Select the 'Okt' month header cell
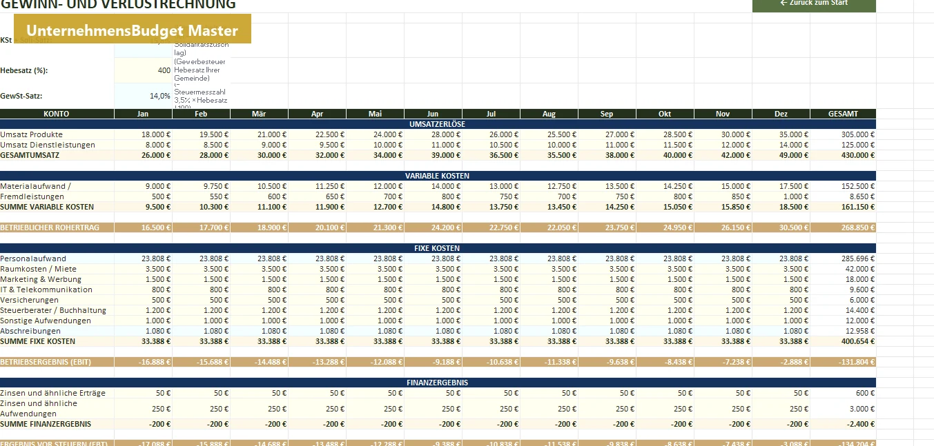 point(665,114)
